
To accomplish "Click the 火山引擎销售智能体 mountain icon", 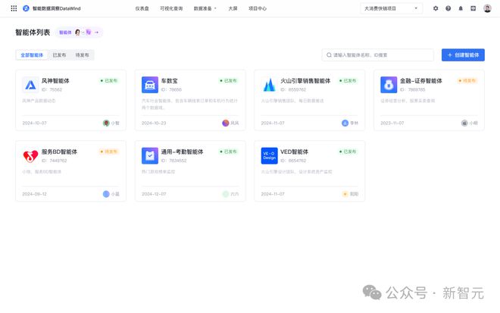I will 269,85.
